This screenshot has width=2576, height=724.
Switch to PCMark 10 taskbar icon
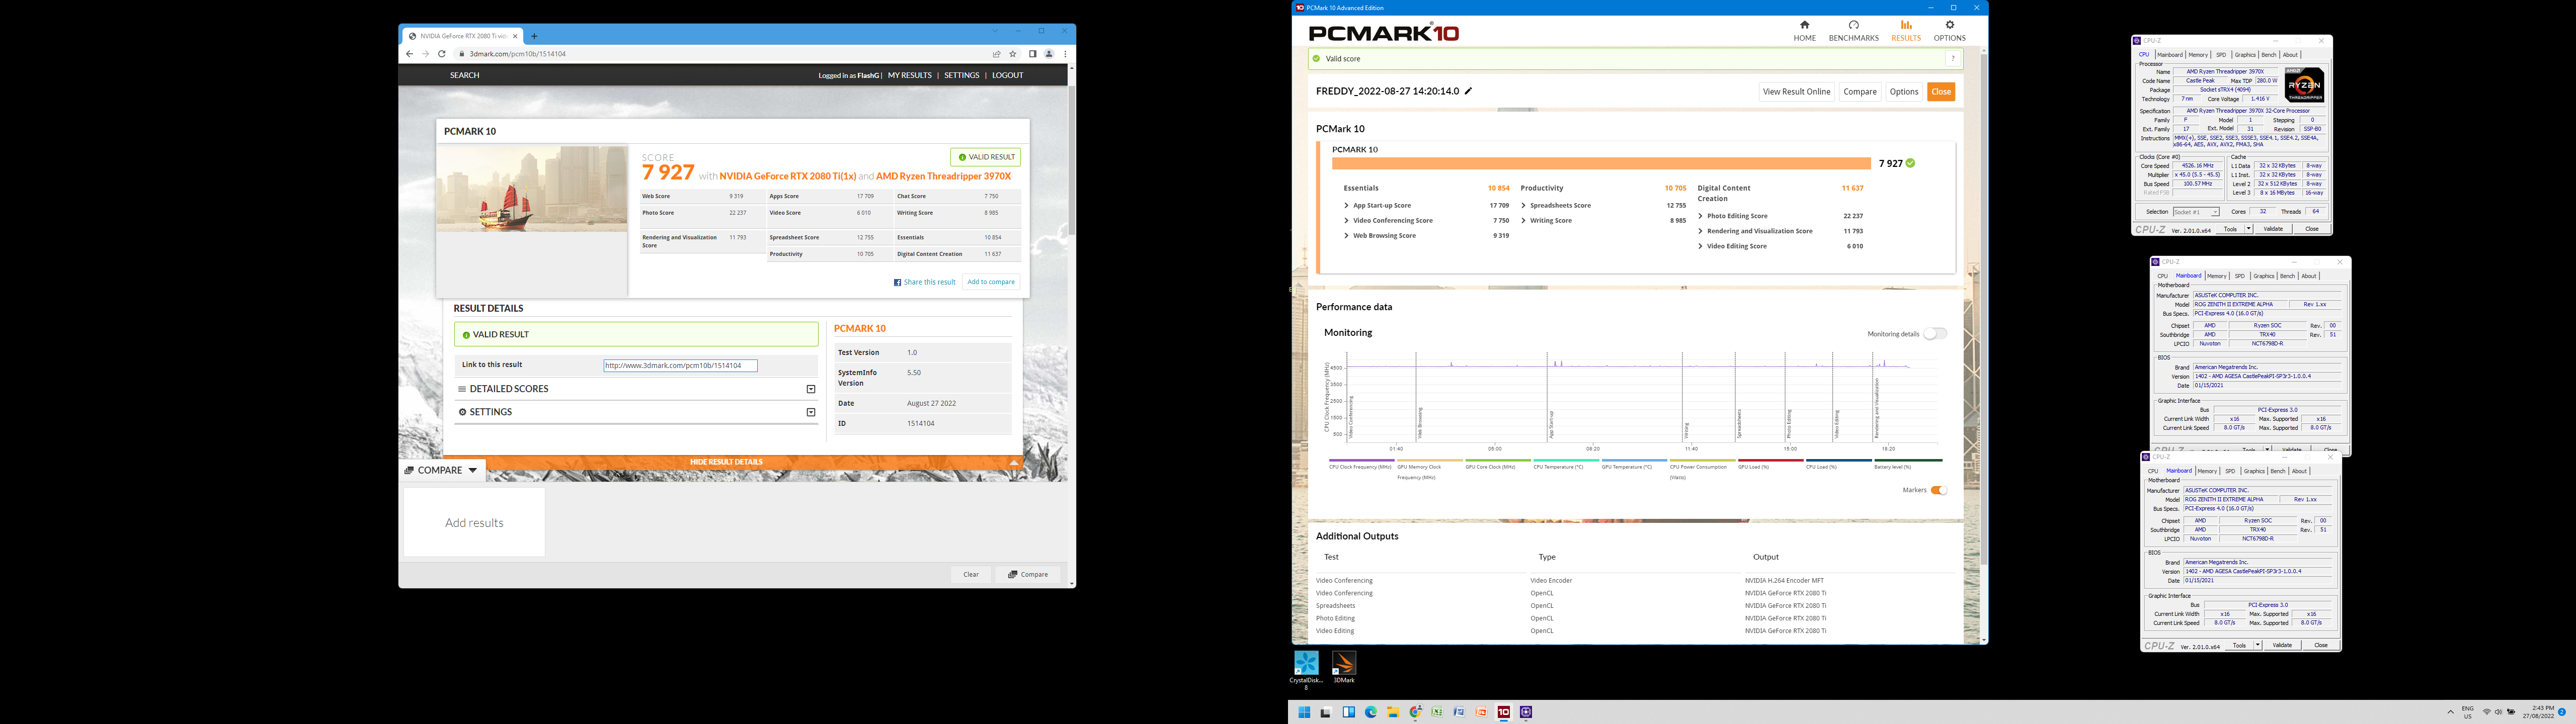pos(1503,712)
